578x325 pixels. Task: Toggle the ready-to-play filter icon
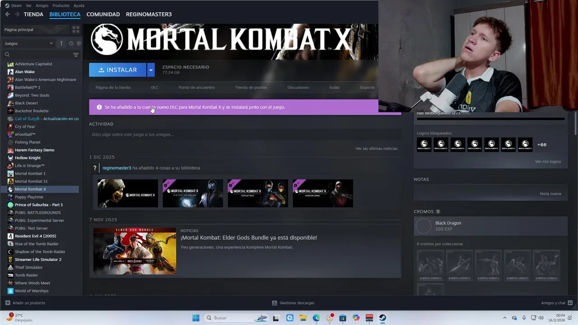[79, 43]
